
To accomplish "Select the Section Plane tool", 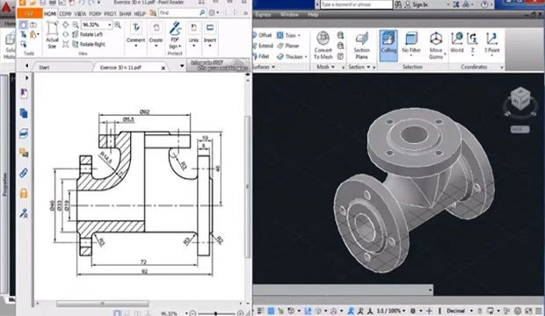I will 361,46.
